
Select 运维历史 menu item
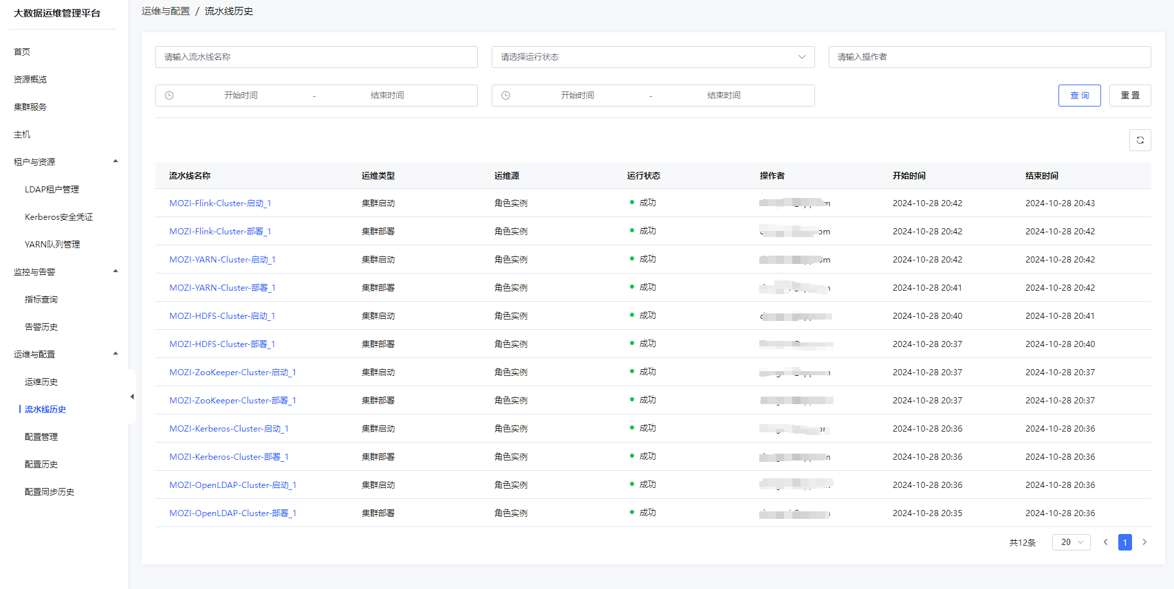pos(41,381)
